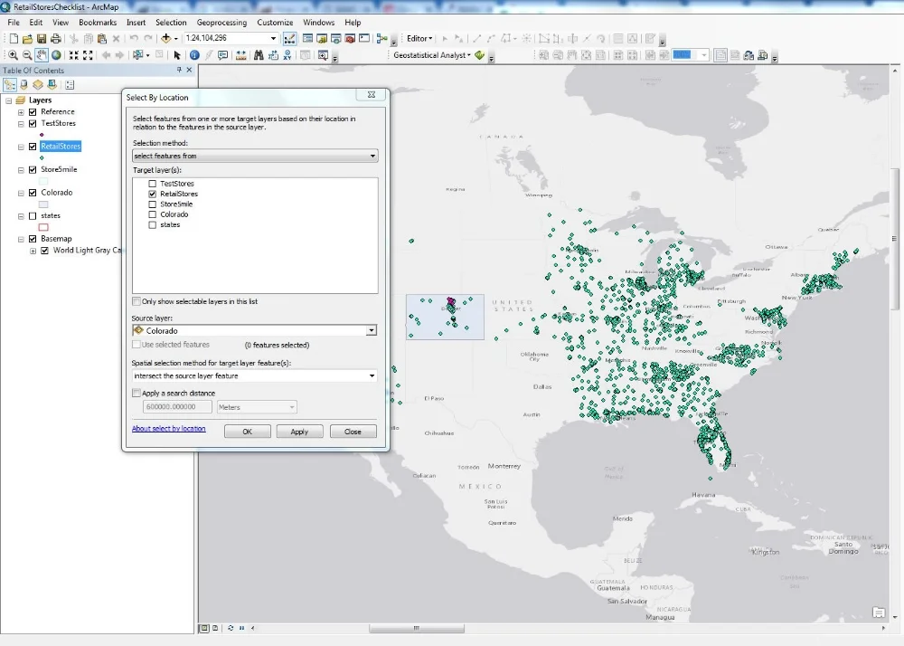Save the map document with the Save icon
Viewport: 904px width, 646px height.
pyautogui.click(x=42, y=39)
